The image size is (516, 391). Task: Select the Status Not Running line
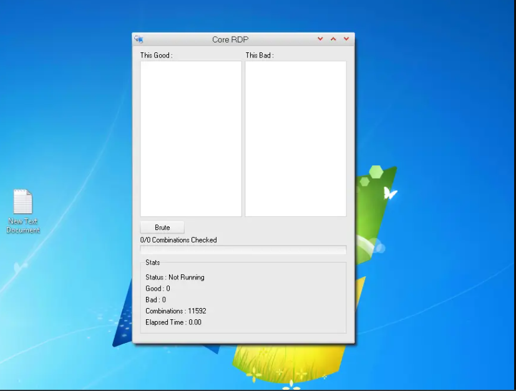(x=175, y=277)
